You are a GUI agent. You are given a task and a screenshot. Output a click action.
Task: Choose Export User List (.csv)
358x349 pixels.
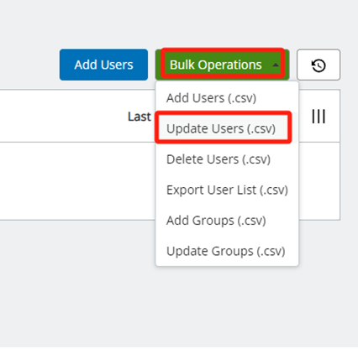point(227,190)
